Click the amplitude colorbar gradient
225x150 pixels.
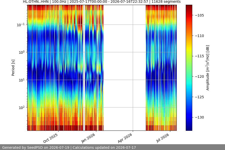pos(189,68)
